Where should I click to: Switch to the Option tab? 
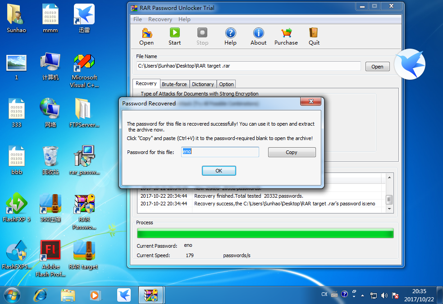[226, 84]
